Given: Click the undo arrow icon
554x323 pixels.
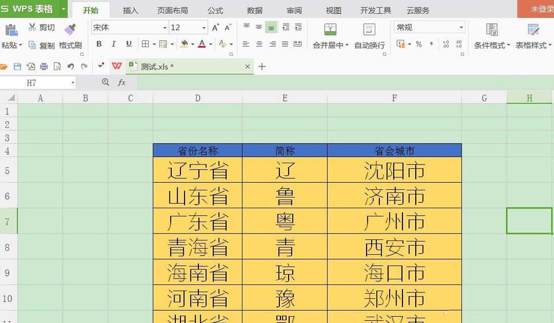Looking at the screenshot, I should [x=71, y=66].
